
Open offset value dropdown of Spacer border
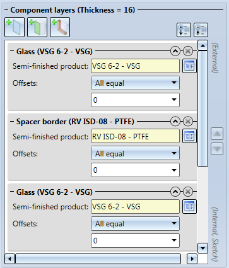click(x=135, y=170)
